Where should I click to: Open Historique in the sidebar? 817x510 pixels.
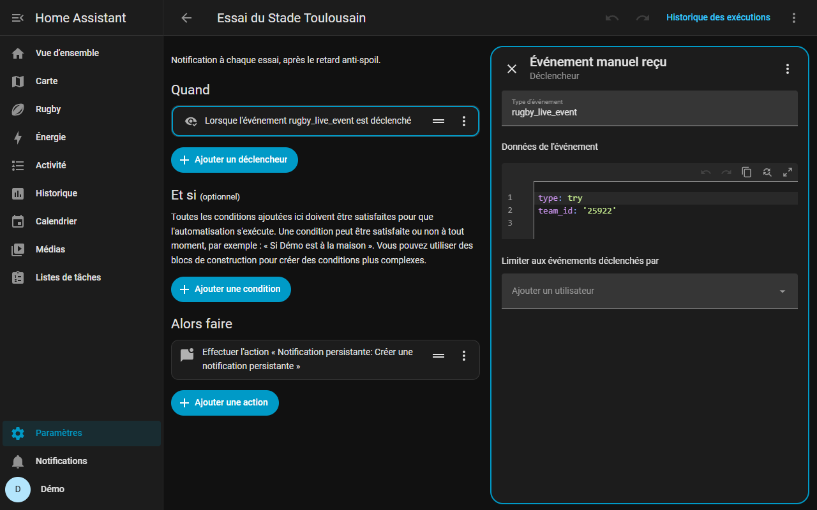coord(82,193)
